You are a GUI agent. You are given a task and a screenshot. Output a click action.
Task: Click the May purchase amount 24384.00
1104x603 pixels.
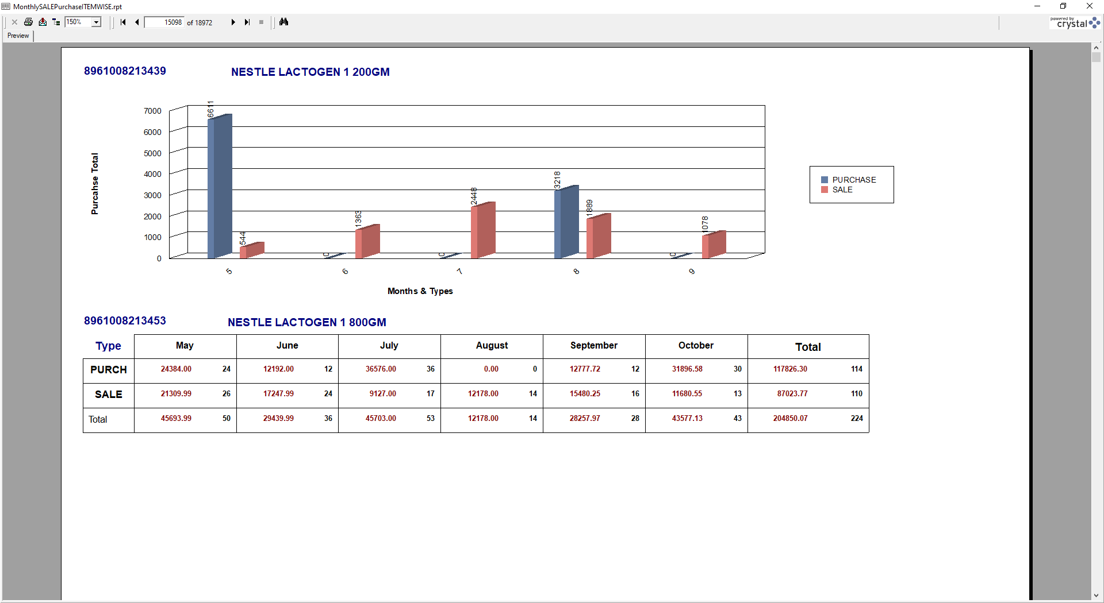click(176, 369)
